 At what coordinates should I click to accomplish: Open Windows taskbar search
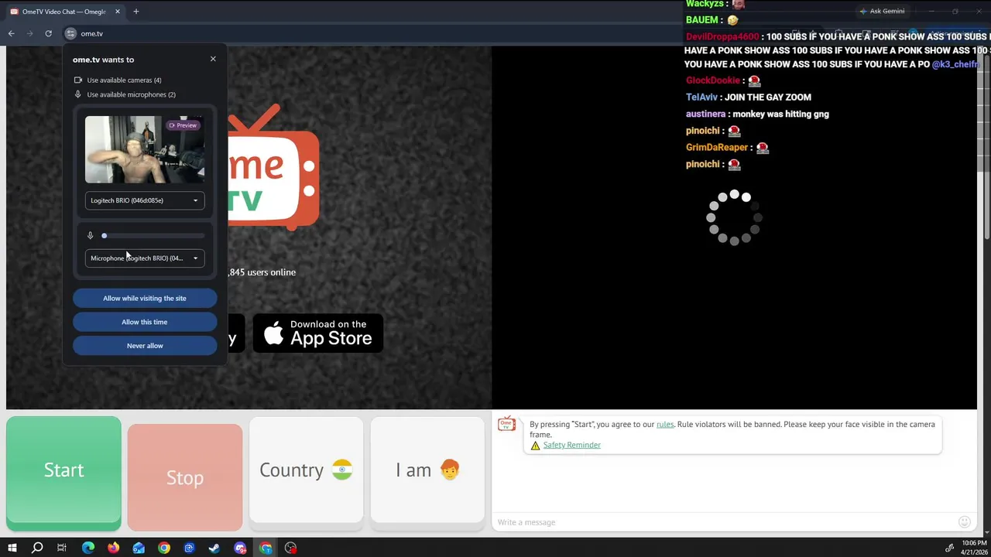(x=36, y=548)
